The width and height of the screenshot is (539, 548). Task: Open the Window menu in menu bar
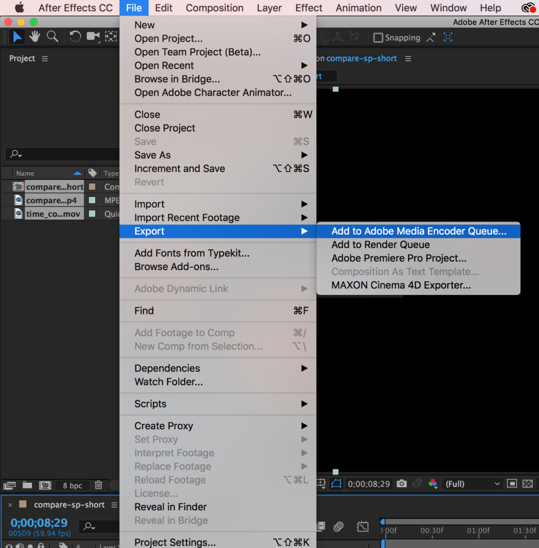click(449, 7)
